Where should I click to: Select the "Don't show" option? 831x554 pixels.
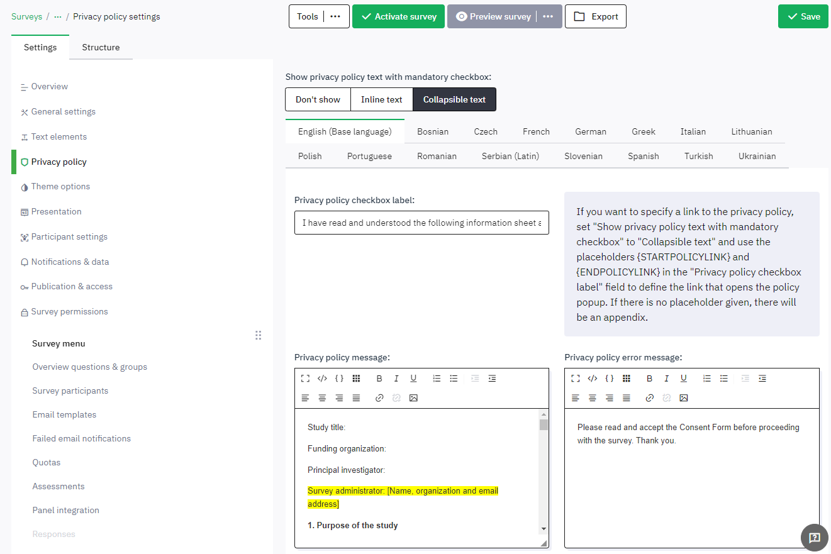(x=318, y=99)
